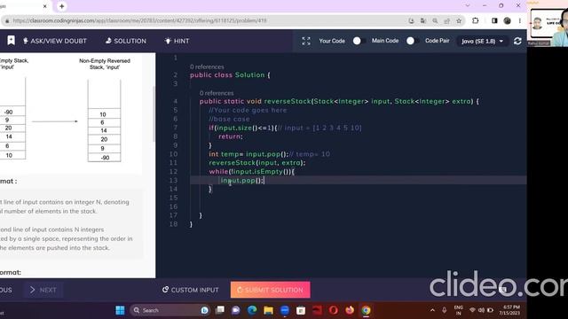This screenshot has width=568, height=319.
Task: Click the bookmark problem icon
Action: [11, 41]
